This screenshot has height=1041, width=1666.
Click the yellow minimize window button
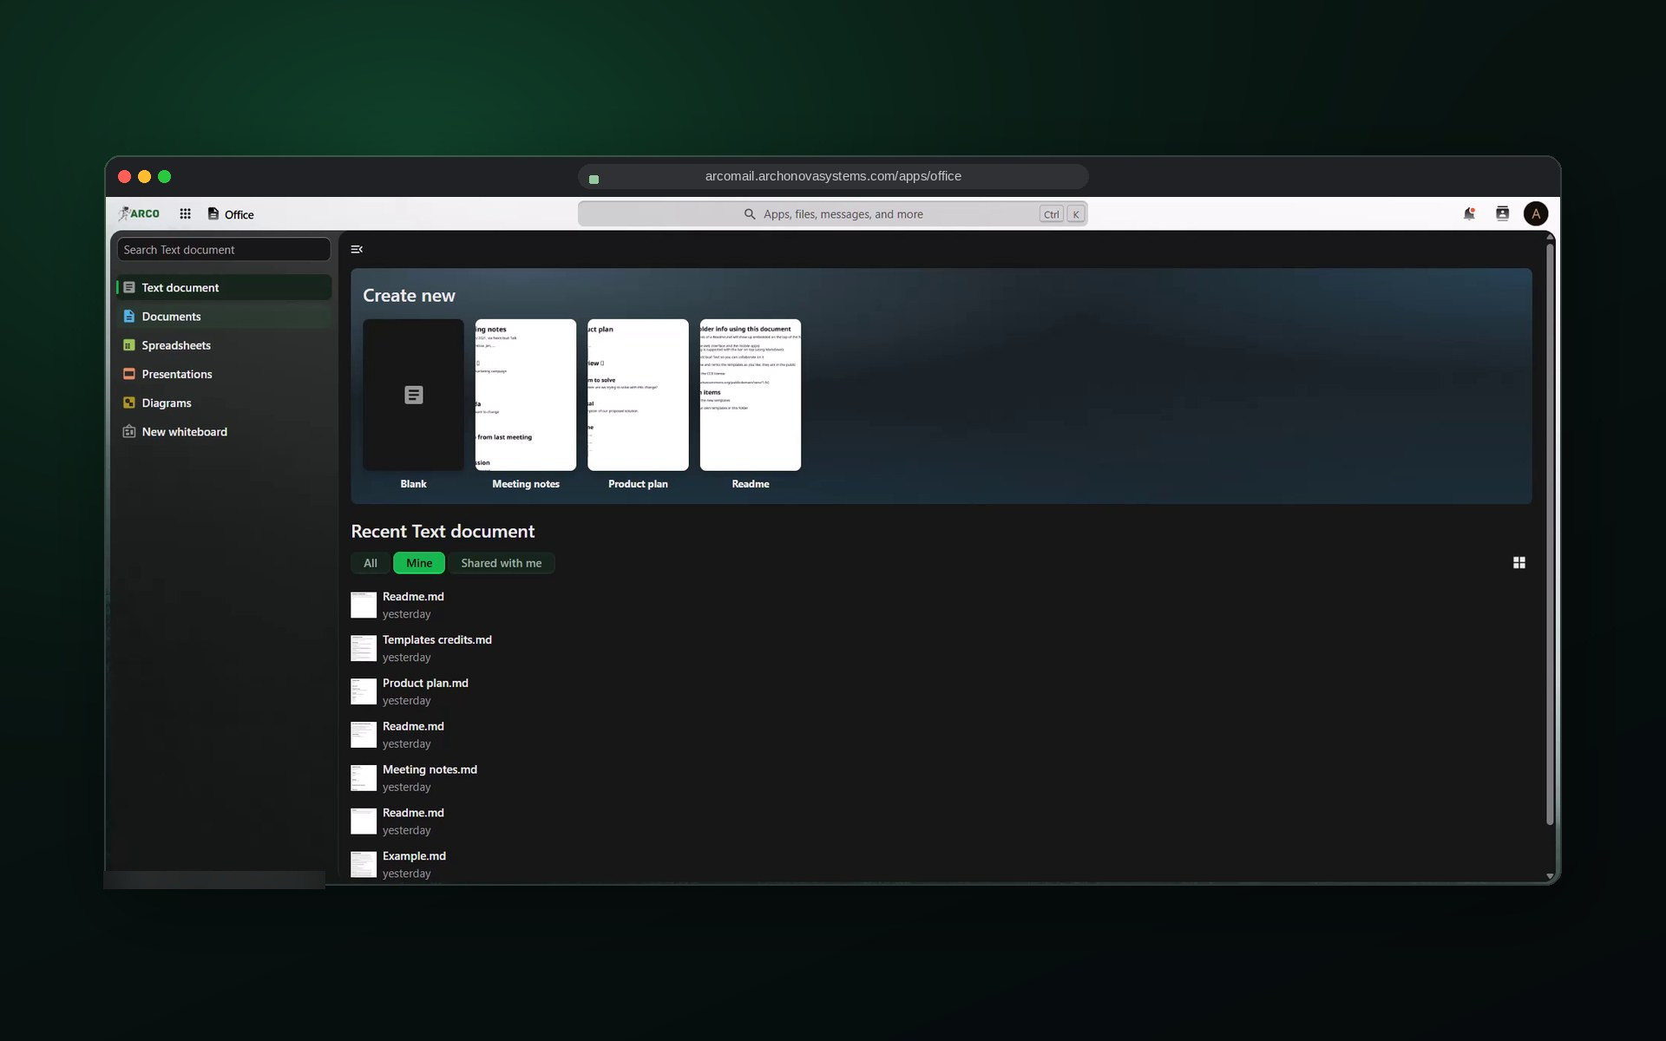[x=144, y=177]
